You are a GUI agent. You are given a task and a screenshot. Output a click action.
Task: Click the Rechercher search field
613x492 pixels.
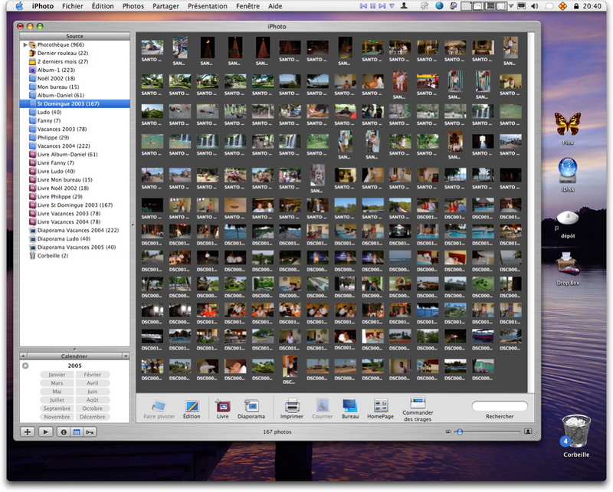click(x=500, y=406)
